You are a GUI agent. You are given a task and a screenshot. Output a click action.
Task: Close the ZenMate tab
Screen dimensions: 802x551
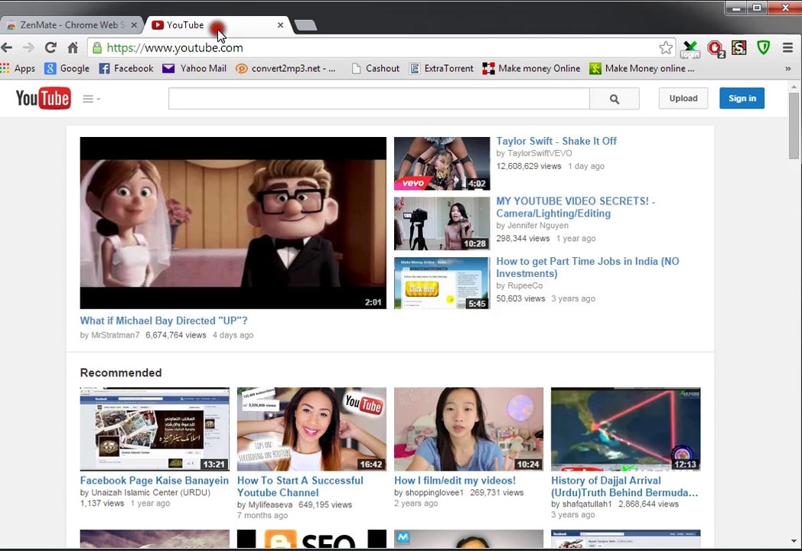coord(134,25)
